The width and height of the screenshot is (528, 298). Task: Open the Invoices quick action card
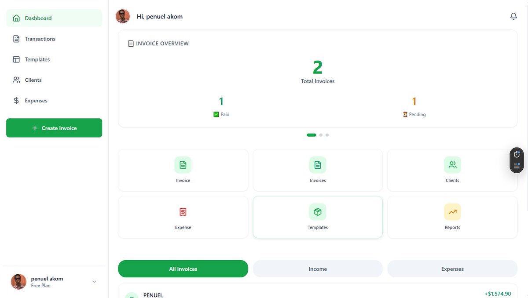pyautogui.click(x=318, y=170)
